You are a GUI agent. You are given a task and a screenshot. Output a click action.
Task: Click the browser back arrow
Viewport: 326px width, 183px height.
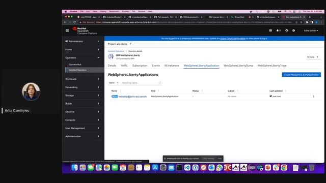pyautogui.click(x=65, y=22)
